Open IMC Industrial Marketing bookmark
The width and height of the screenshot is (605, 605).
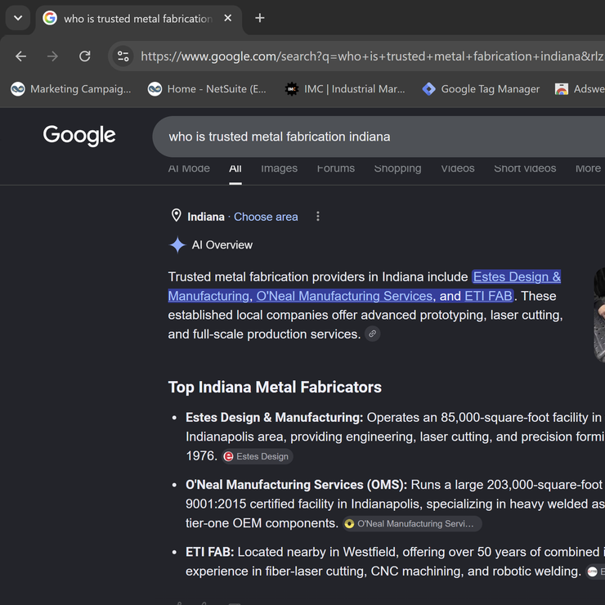tap(345, 89)
